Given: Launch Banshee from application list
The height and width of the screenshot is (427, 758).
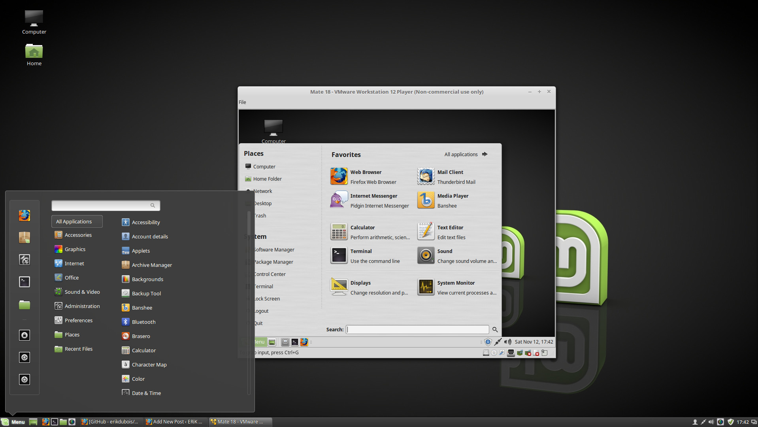Looking at the screenshot, I should 137,308.
